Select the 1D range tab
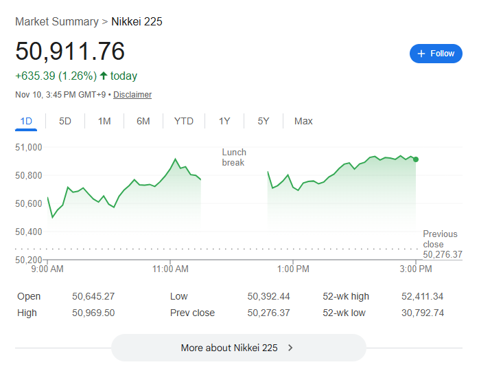 pyautogui.click(x=26, y=121)
